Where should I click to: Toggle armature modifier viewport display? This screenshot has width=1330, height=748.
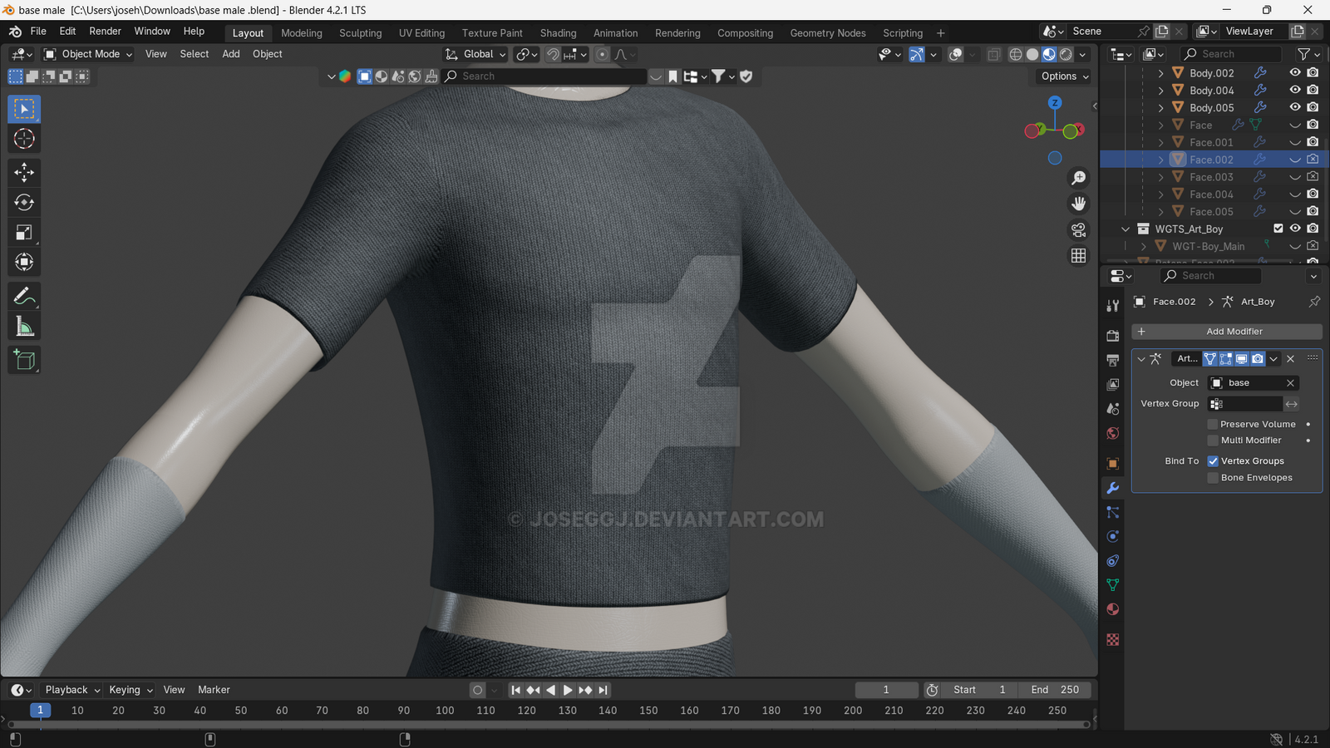coord(1242,359)
